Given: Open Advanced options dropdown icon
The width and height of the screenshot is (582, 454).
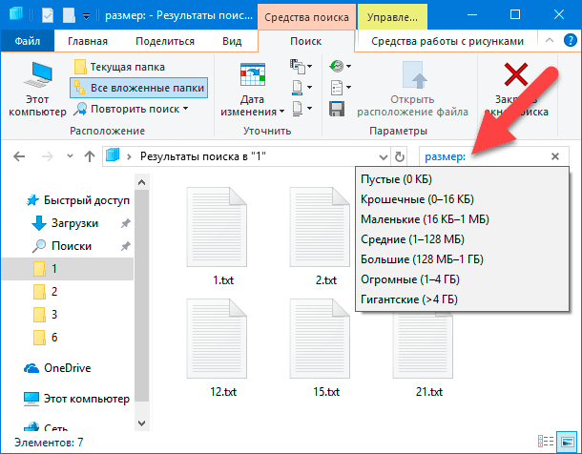Looking at the screenshot, I should (340, 88).
